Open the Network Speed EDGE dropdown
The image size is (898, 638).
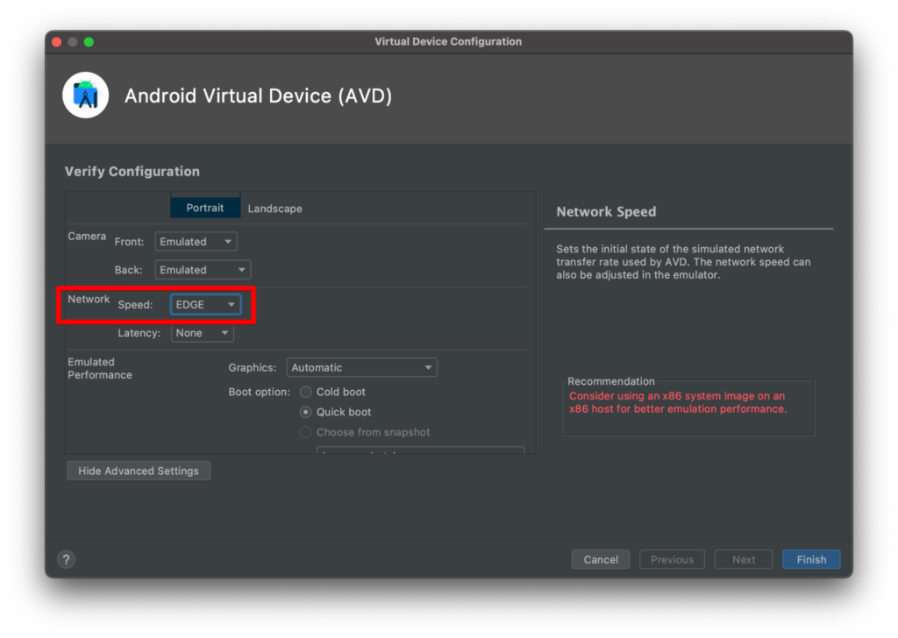click(x=205, y=304)
